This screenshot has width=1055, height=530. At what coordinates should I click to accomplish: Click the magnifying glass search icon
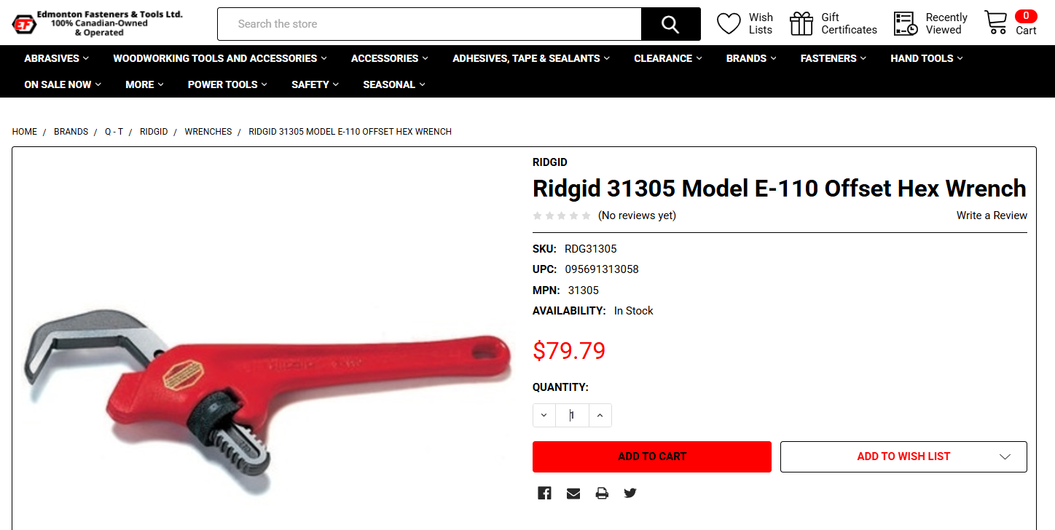point(670,24)
